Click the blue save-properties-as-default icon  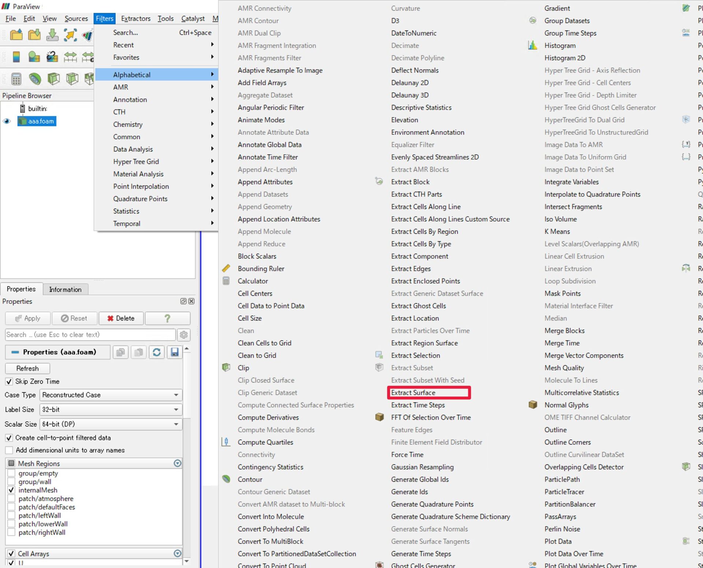coord(175,352)
